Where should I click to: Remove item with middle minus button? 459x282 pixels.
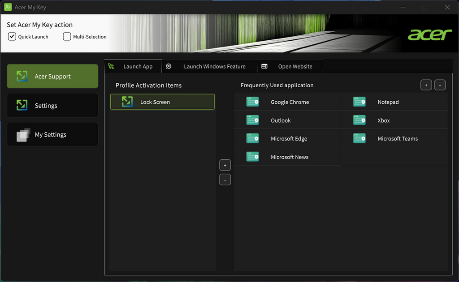tap(225, 180)
